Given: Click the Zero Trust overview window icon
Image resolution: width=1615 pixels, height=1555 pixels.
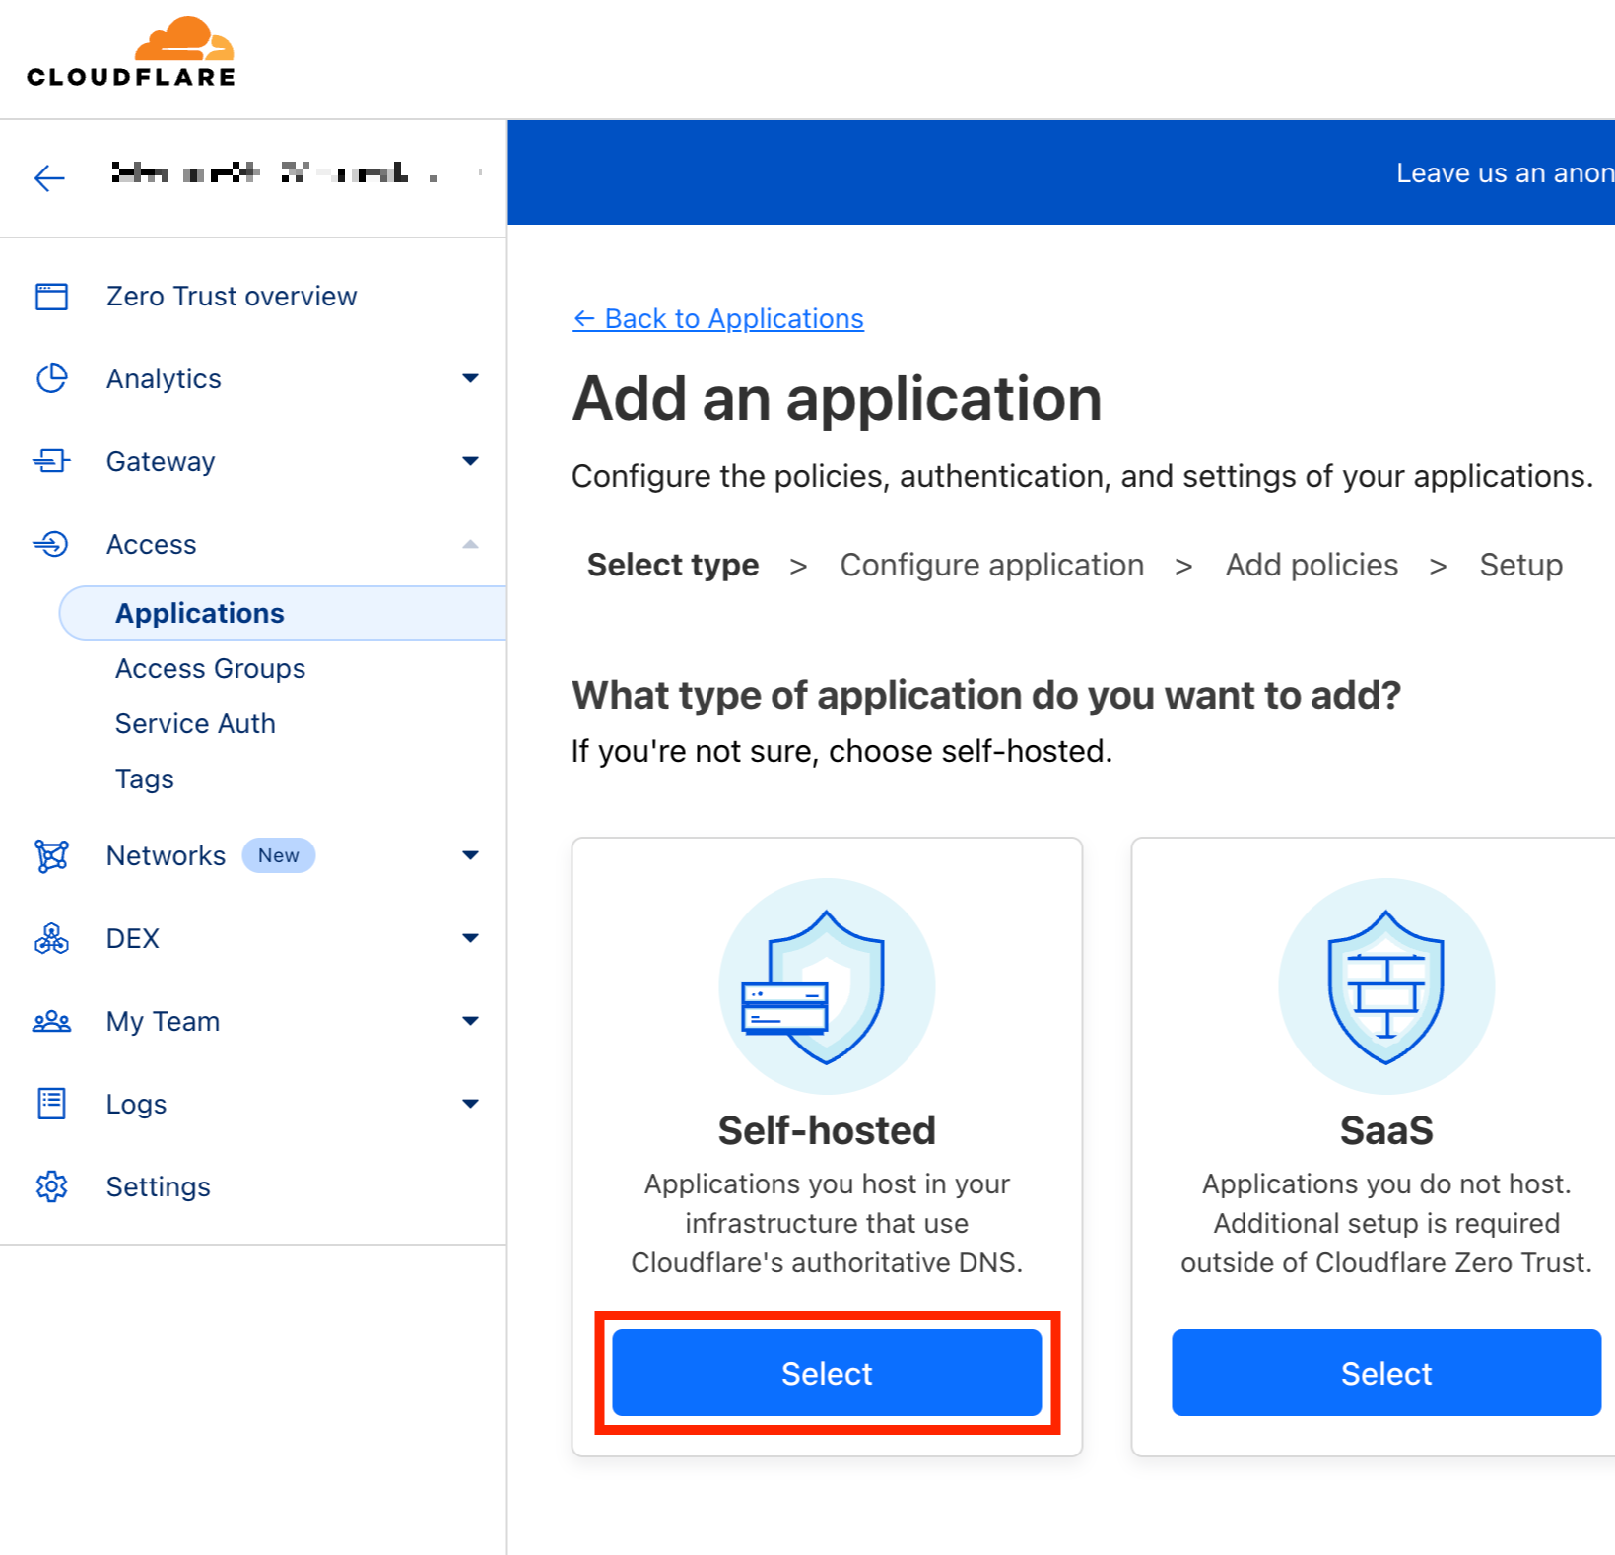Looking at the screenshot, I should point(51,296).
